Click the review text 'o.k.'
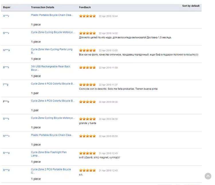This screenshot has height=185, width=215. point(81,175)
